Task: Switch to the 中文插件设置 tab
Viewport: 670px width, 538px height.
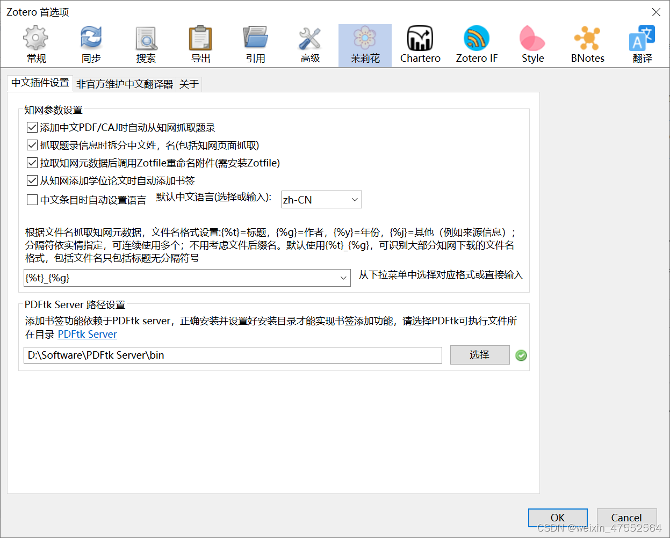Action: 40,83
